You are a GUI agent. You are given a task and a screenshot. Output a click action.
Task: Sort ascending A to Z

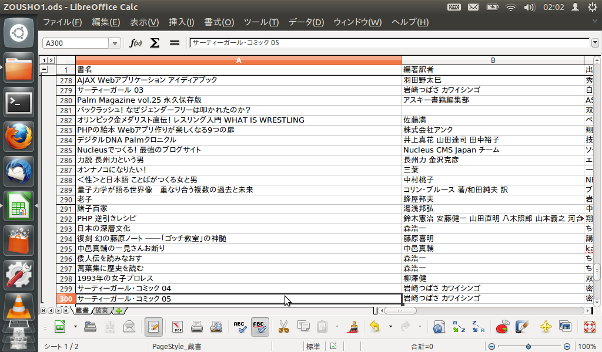click(459, 327)
